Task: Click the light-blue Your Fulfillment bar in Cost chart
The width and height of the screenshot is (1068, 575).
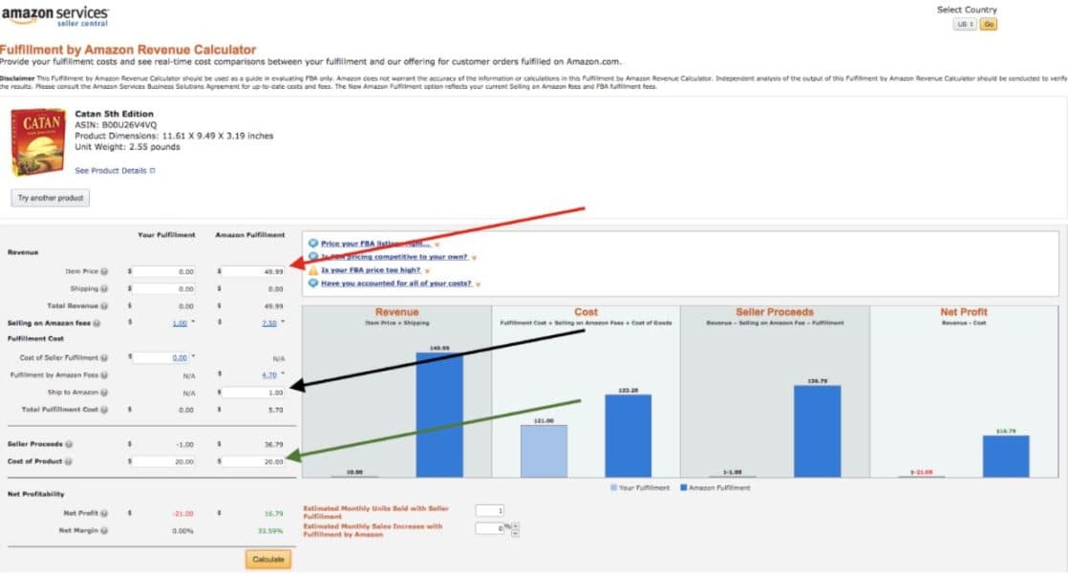Action: (544, 452)
